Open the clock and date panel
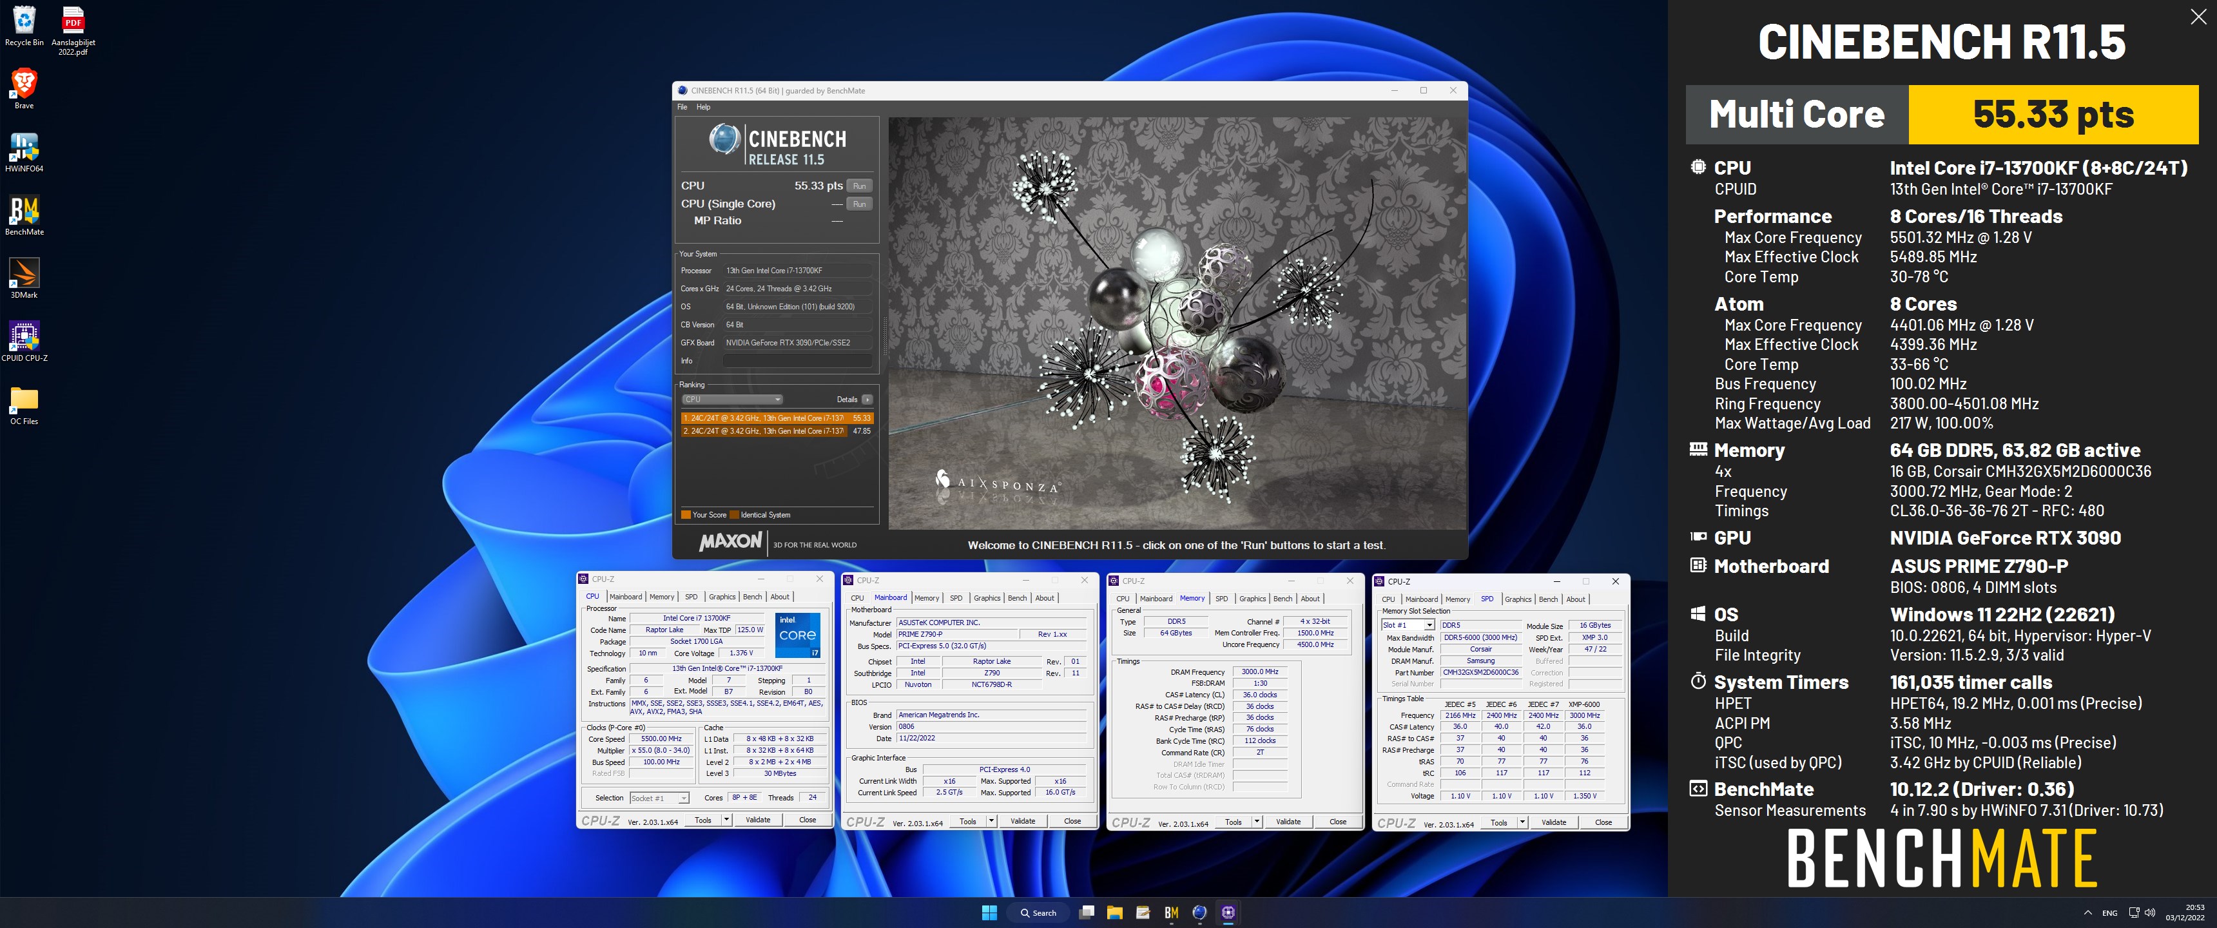The image size is (2217, 928). coord(2185,913)
